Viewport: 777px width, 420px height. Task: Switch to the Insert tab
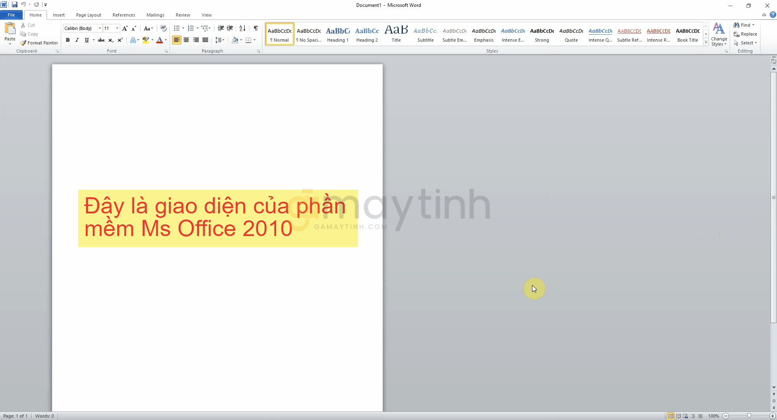tap(59, 15)
